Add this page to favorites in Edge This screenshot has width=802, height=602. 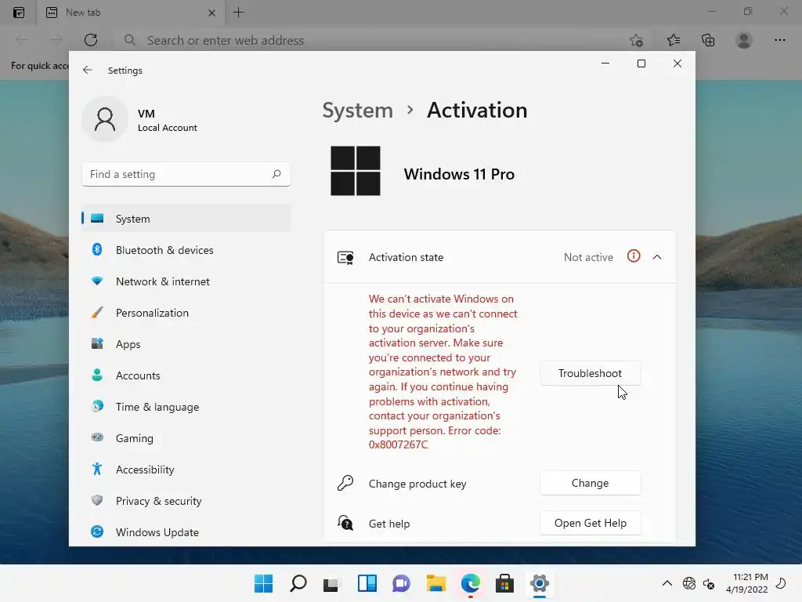(636, 41)
